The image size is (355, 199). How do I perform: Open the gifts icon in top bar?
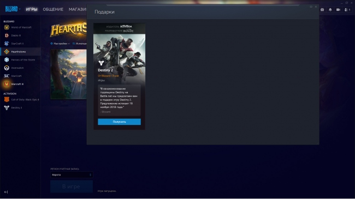[x=322, y=10]
